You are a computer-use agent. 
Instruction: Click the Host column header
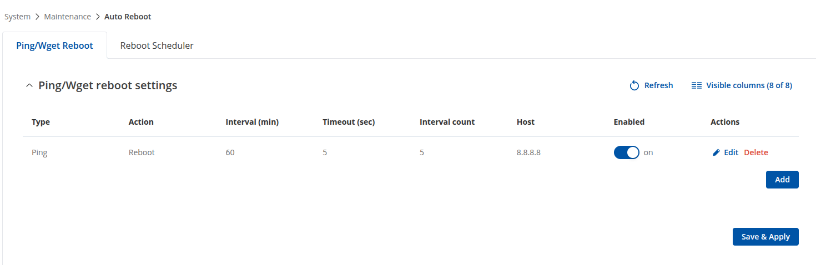[526, 122]
